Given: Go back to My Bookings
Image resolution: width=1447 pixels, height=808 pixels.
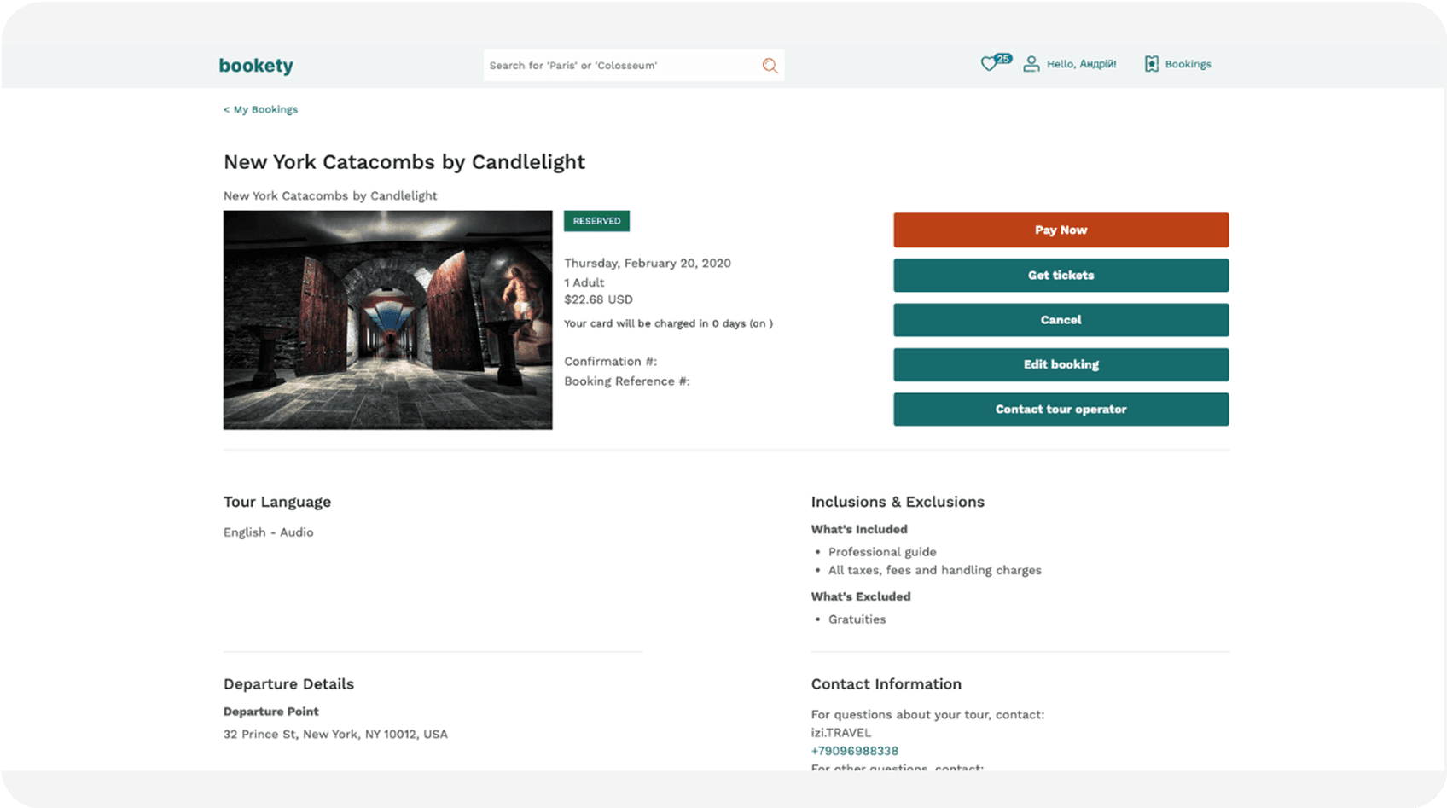Looking at the screenshot, I should coord(261,109).
